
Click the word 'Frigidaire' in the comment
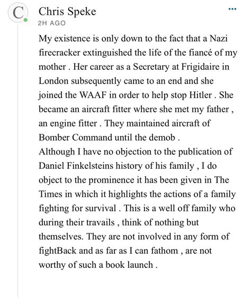200,67
